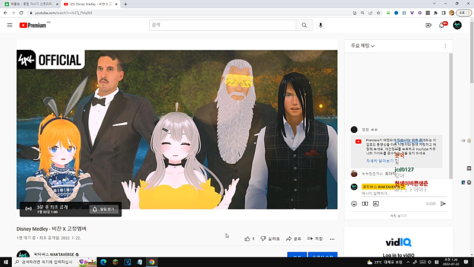Send the chat message arrow icon

coord(443,204)
